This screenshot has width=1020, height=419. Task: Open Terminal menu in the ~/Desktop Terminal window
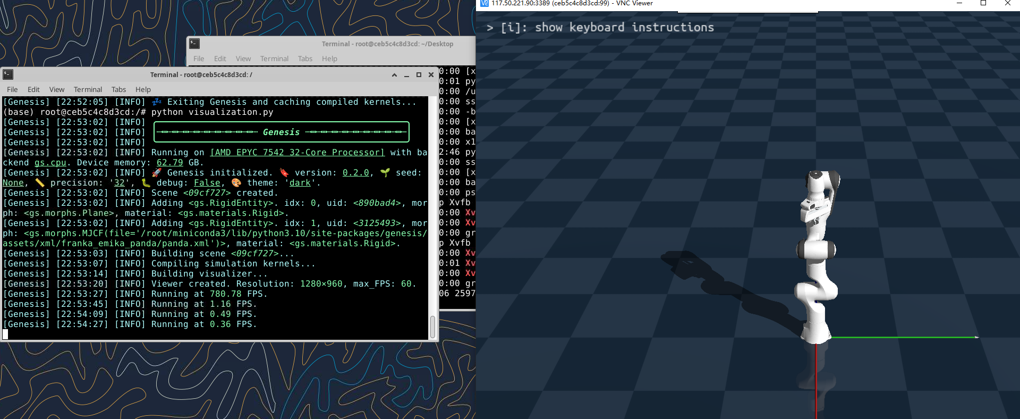click(x=274, y=58)
